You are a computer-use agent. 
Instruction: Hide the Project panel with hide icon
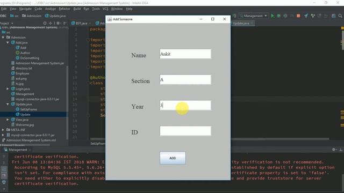click(x=65, y=23)
